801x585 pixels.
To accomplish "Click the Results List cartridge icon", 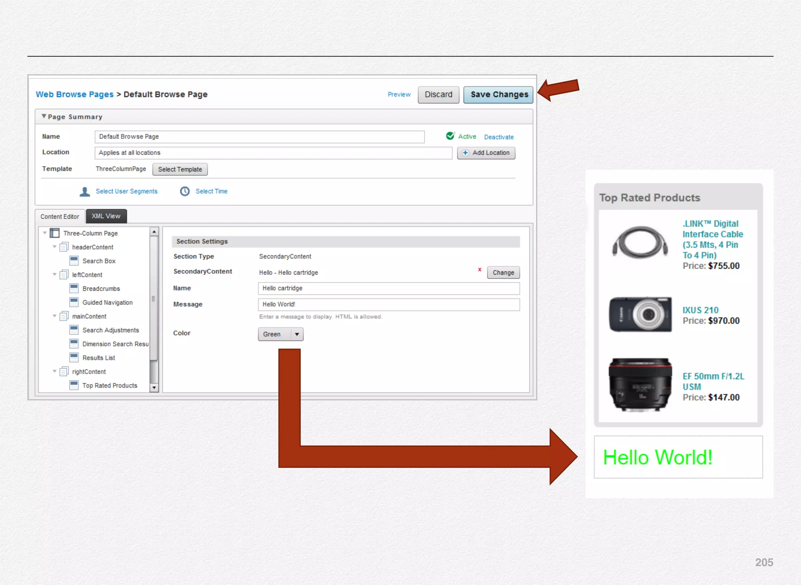I will tap(74, 357).
